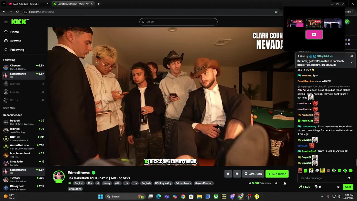This screenshot has height=201, width=357.
Task: Click the Windows taskbar Search box
Action: click(x=126, y=197)
